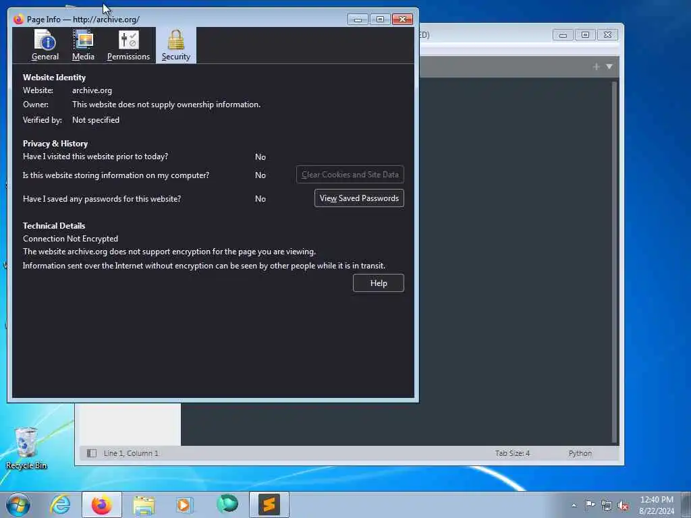Click the Firefox icon in Page Info title bar

(18, 20)
